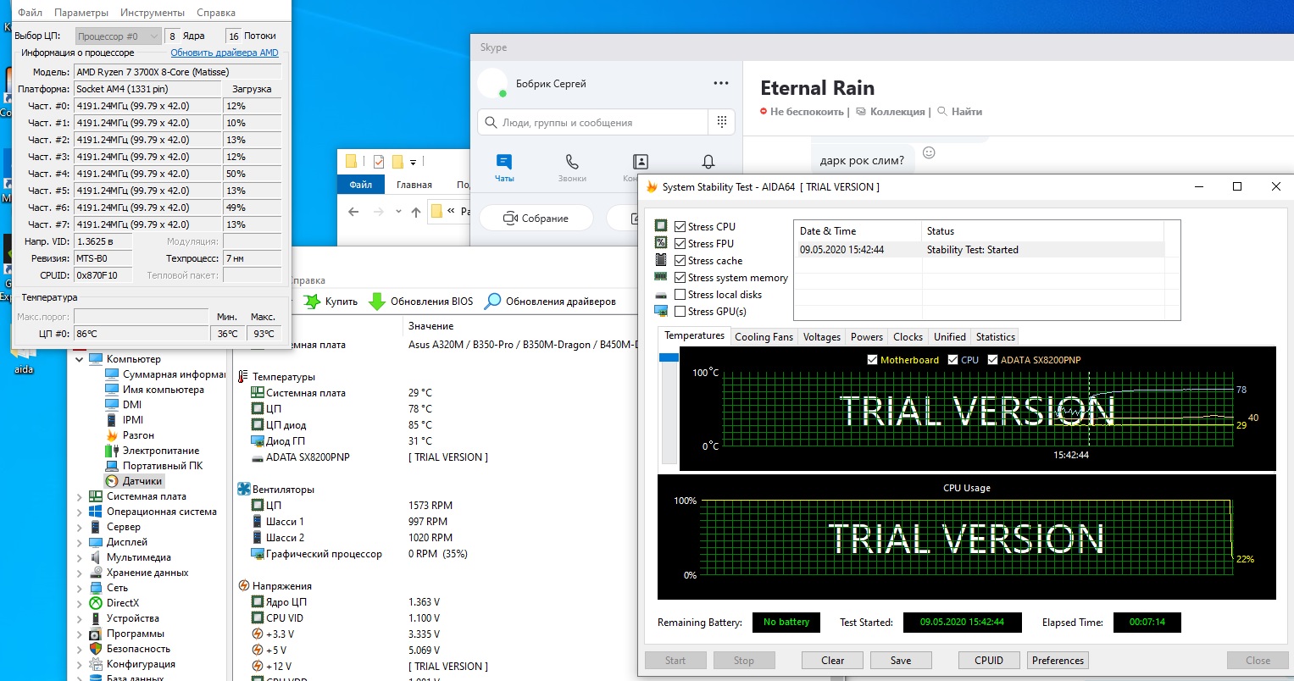Select Портативный ПК in AIDA64 tree
This screenshot has height=681, width=1294.
coord(154,466)
